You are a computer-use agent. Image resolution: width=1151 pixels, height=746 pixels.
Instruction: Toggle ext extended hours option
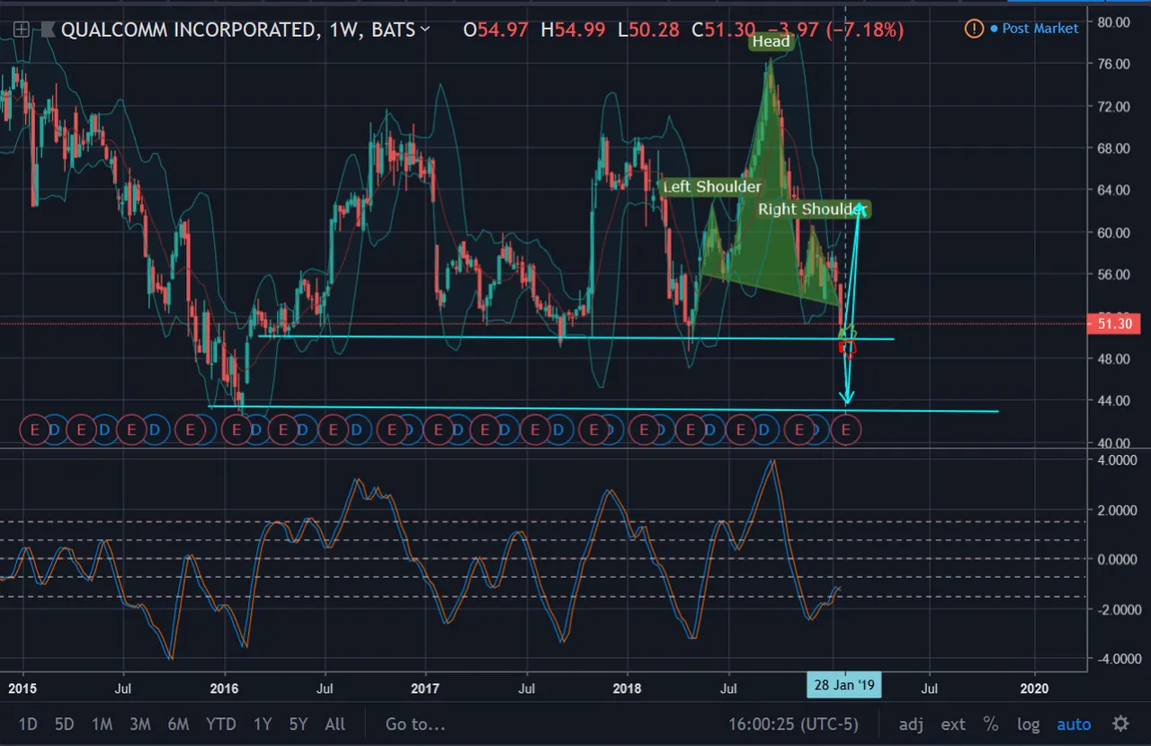tap(953, 724)
